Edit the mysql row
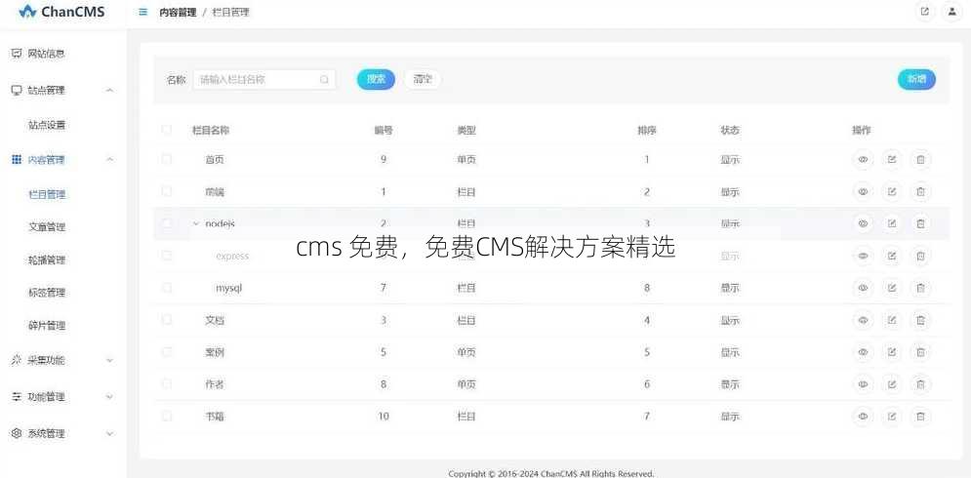This screenshot has height=478, width=971. click(x=892, y=288)
